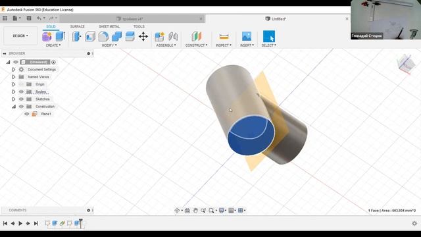Collapse the Construction folder
The height and width of the screenshot is (237, 421).
pos(13,107)
